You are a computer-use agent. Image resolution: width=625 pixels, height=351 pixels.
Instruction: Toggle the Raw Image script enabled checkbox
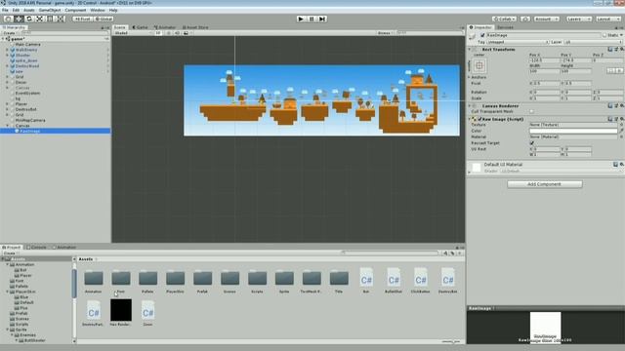(479, 119)
